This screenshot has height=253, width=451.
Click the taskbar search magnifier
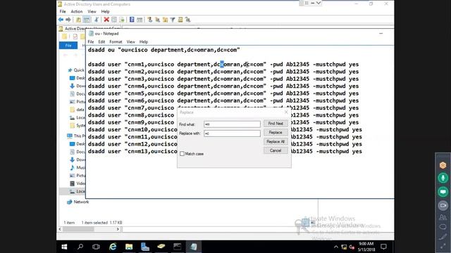(80, 247)
